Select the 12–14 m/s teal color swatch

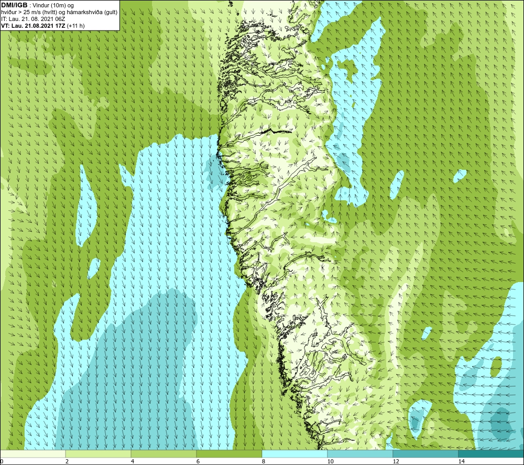[425, 453]
